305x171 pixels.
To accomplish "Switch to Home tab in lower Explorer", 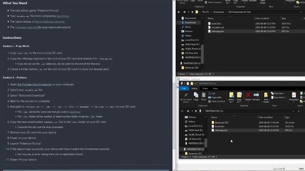I will coord(194,88).
